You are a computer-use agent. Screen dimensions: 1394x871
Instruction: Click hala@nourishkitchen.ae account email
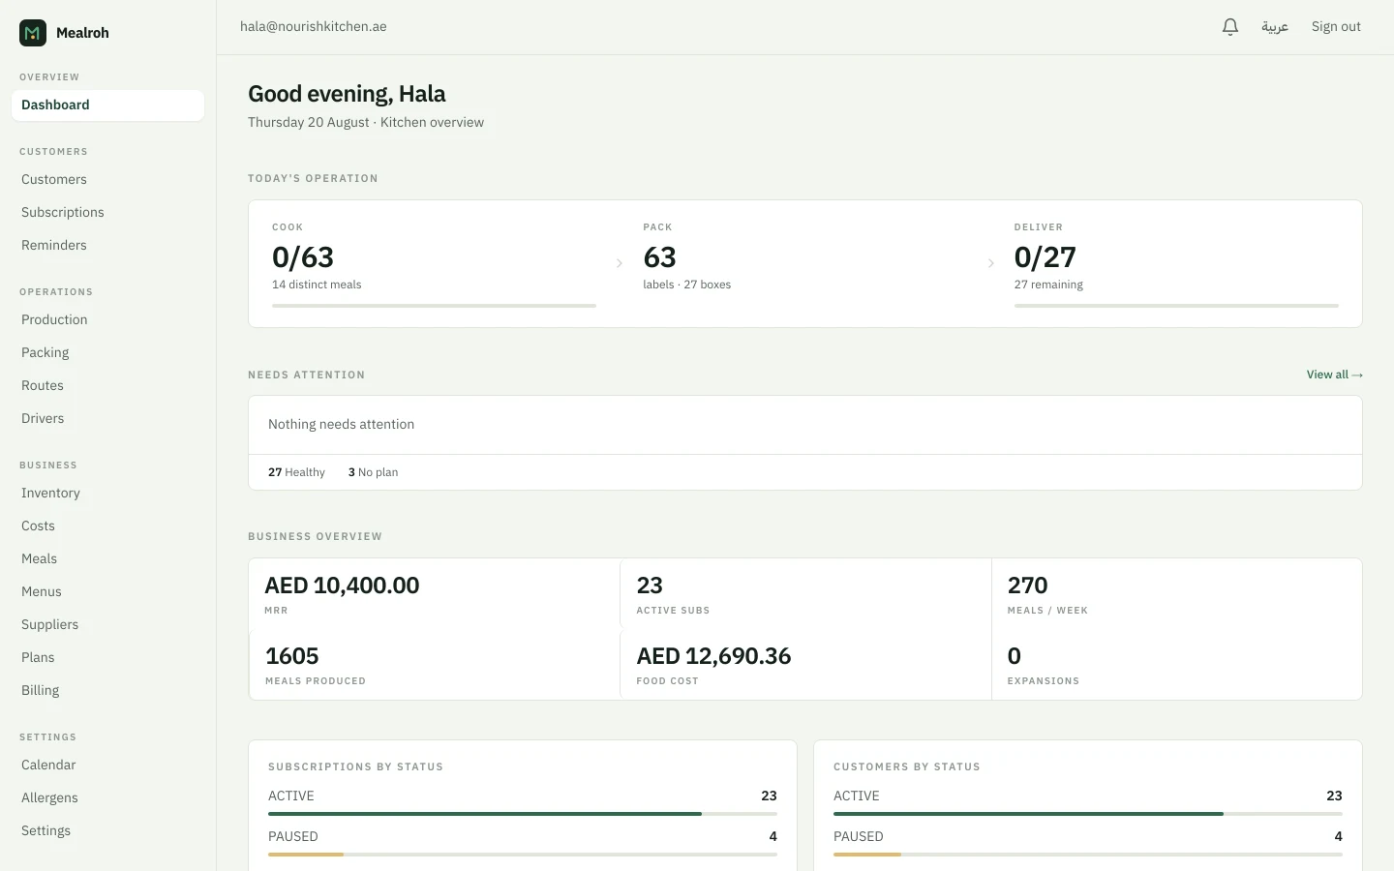click(314, 27)
